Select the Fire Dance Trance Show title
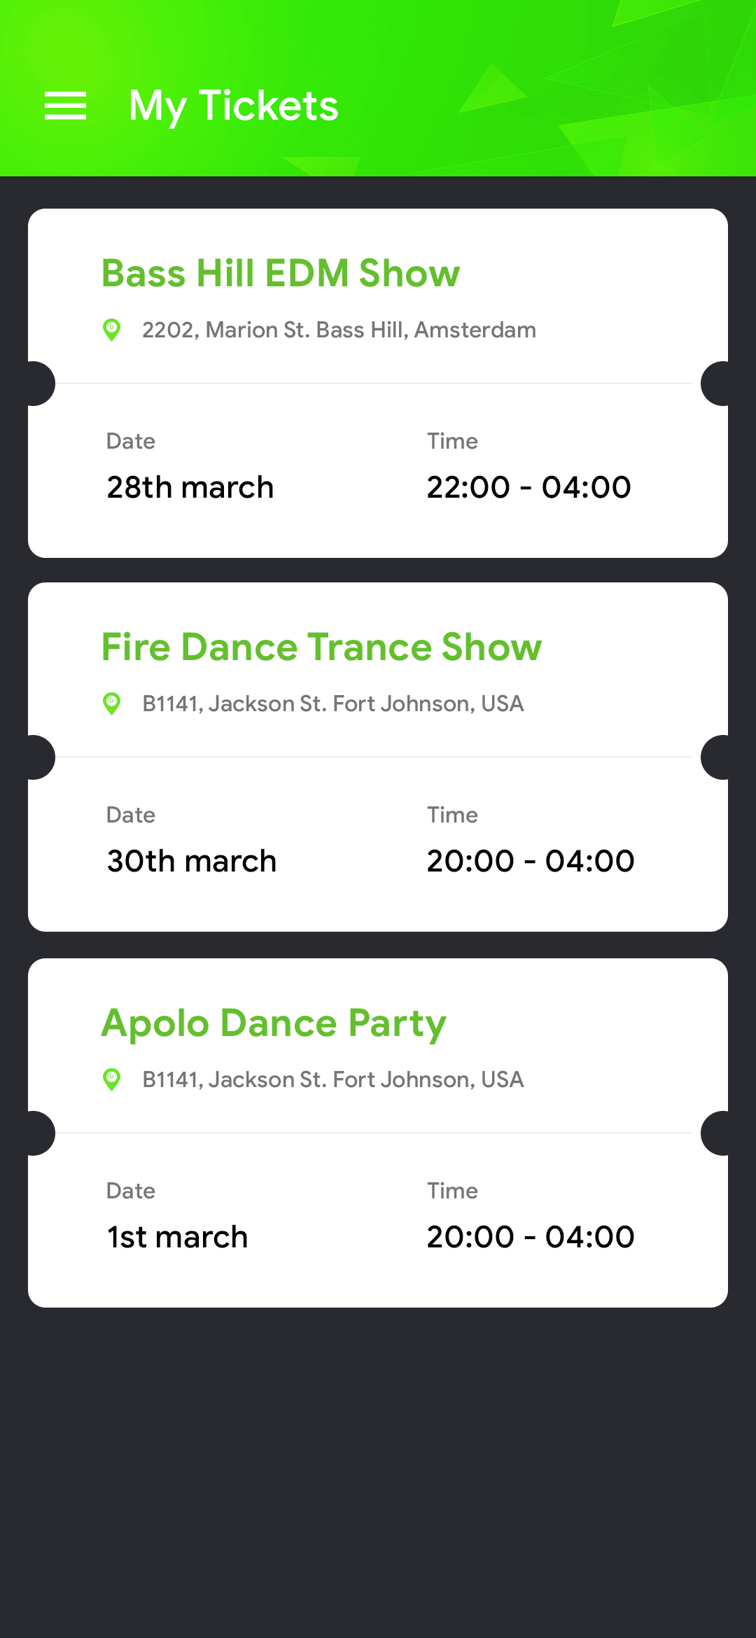The width and height of the screenshot is (756, 1638). (322, 647)
